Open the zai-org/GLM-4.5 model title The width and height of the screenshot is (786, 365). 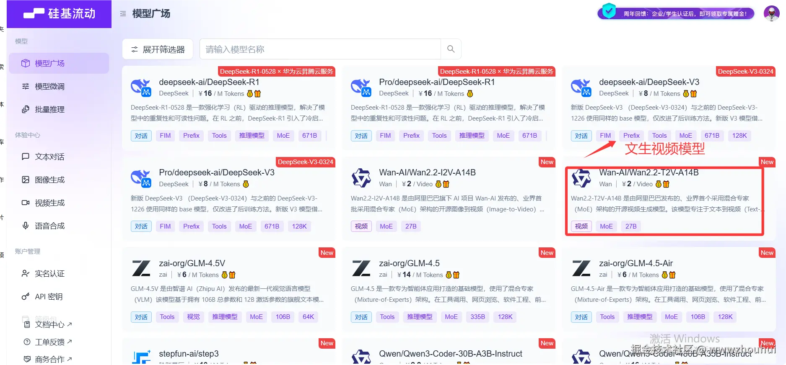click(409, 263)
